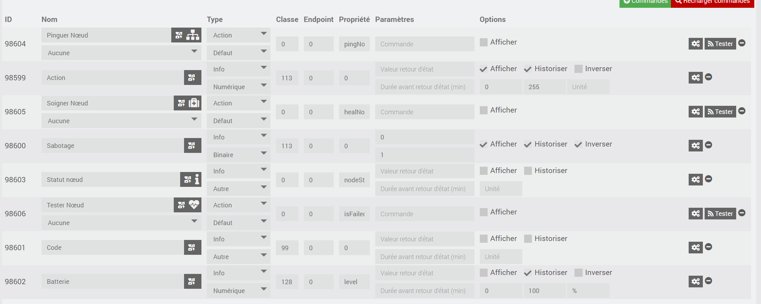Change Info type dropdown for Code command
This screenshot has width=761, height=304.
click(239, 239)
